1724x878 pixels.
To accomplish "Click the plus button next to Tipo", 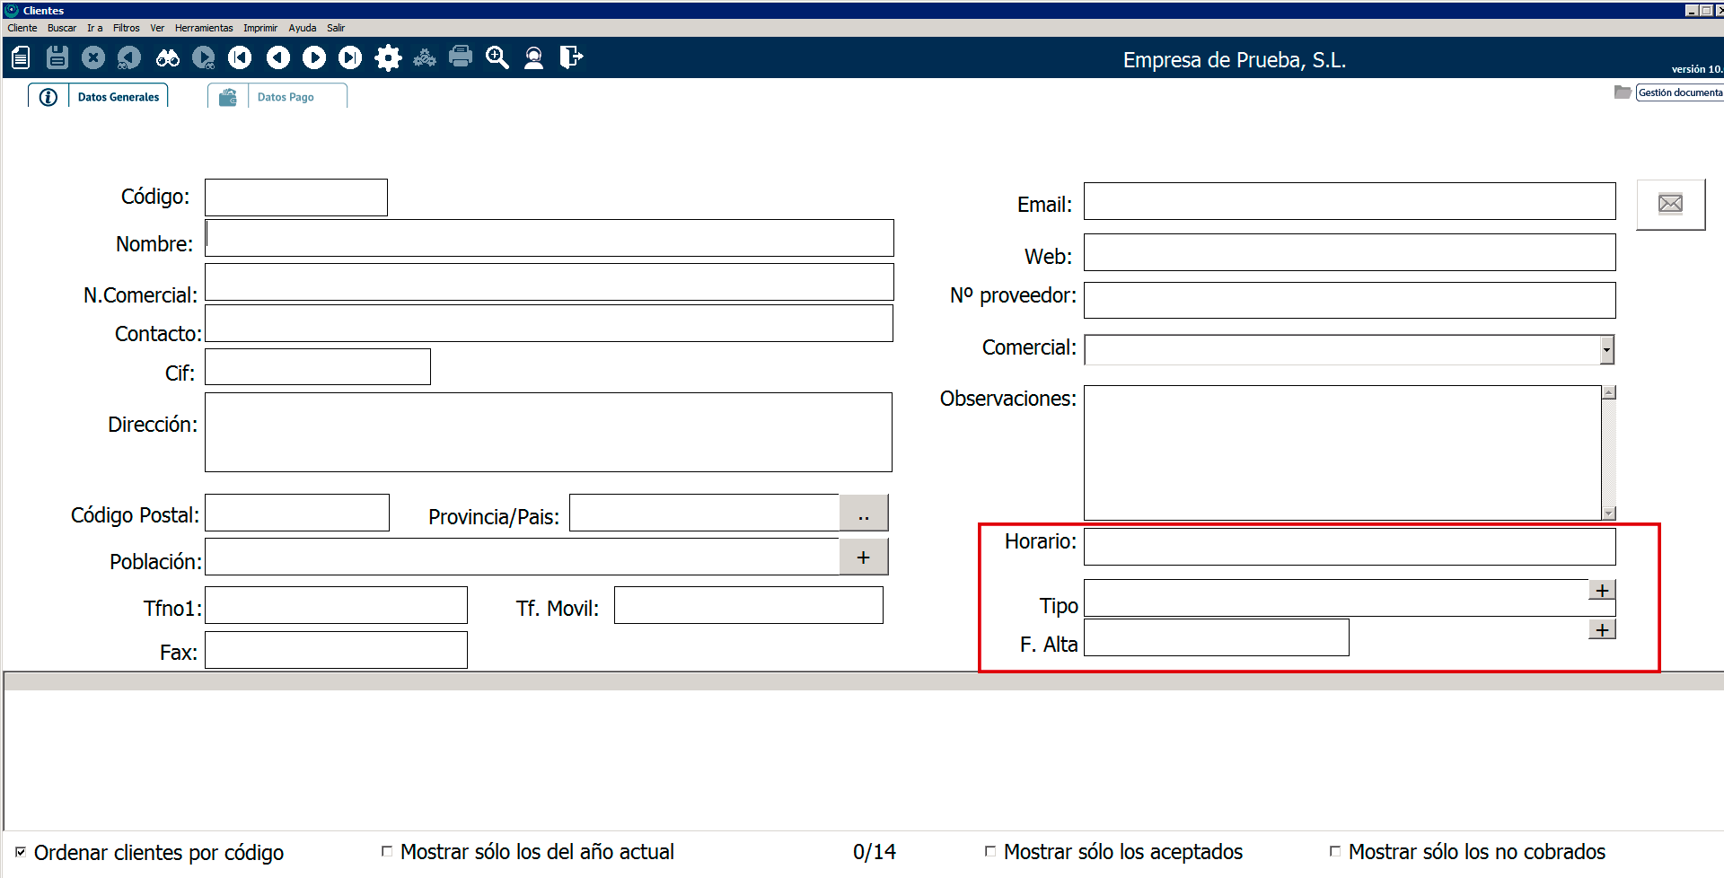I will click(1602, 591).
